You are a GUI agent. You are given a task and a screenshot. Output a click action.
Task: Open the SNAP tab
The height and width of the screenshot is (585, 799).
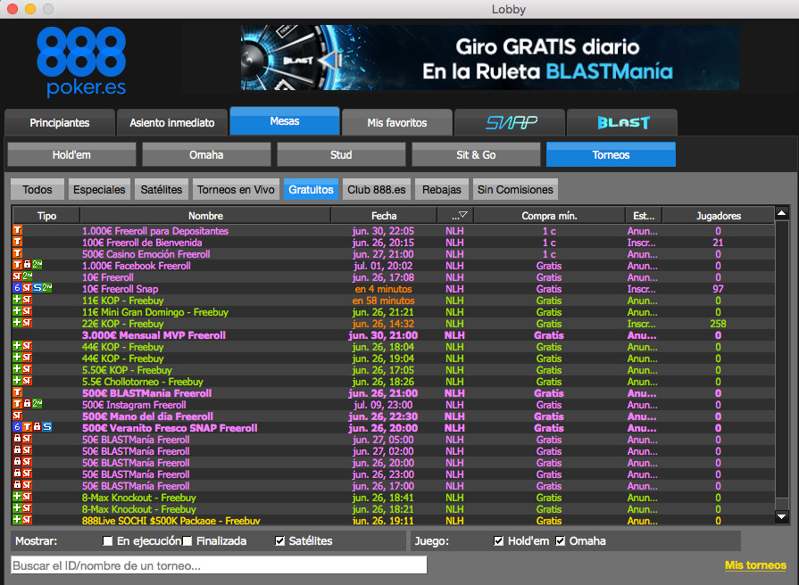click(510, 123)
